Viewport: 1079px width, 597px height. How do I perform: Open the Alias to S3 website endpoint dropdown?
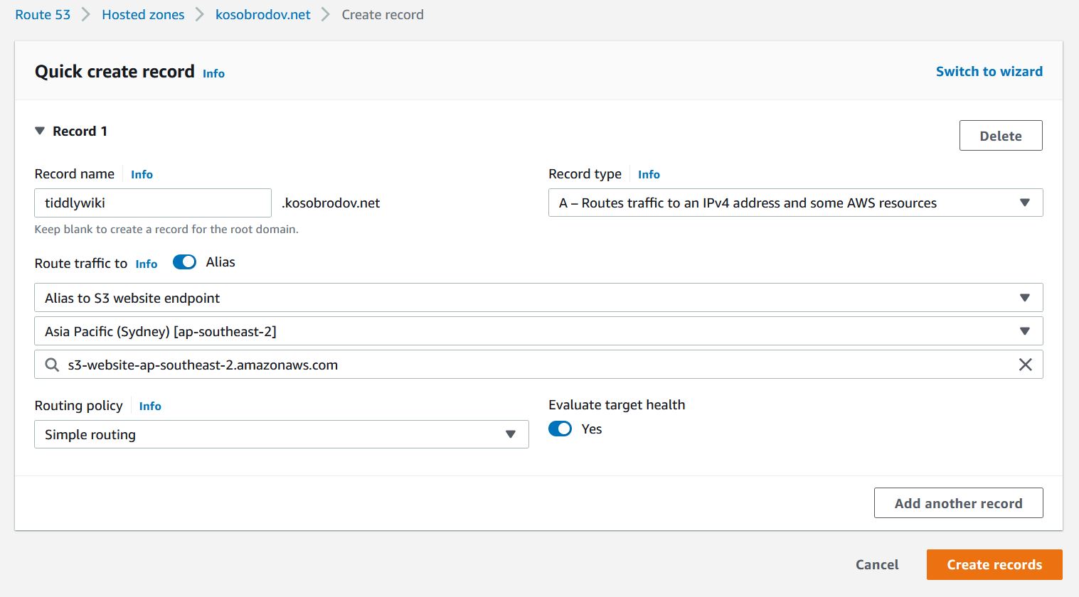click(x=538, y=298)
